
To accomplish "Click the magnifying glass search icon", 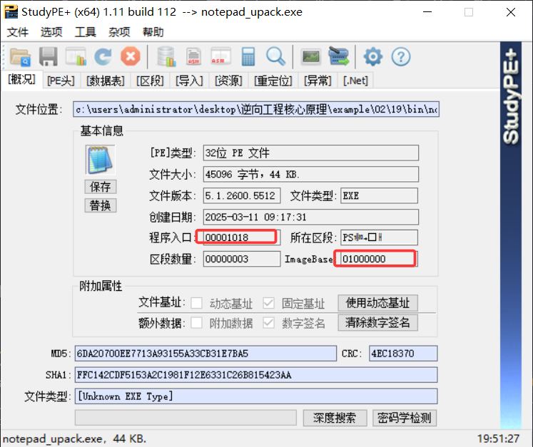I will 275,57.
